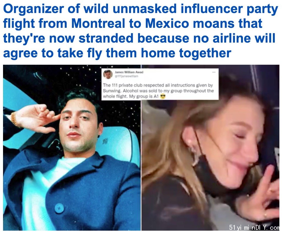Click the tweet author's profile avatar
The width and height of the screenshot is (282, 232).
[108, 74]
